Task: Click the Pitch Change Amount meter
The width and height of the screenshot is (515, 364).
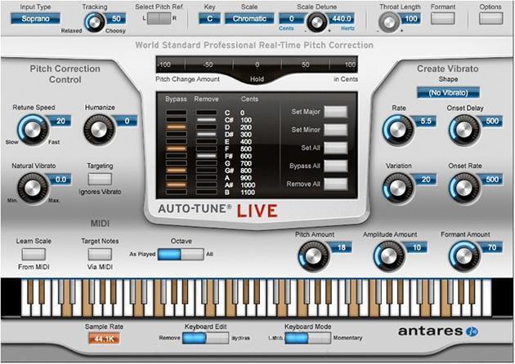Action: (x=257, y=64)
